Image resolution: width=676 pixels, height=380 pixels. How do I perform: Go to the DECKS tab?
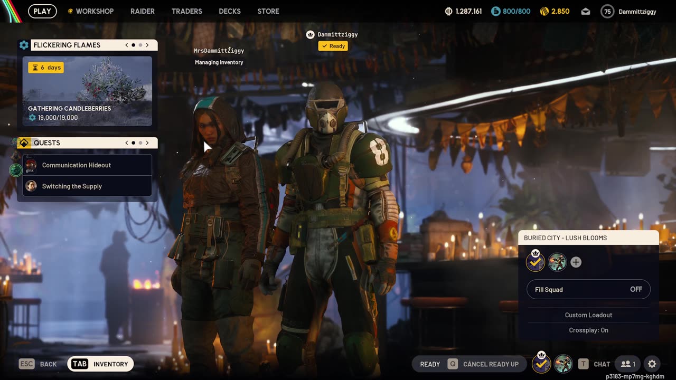(x=230, y=11)
